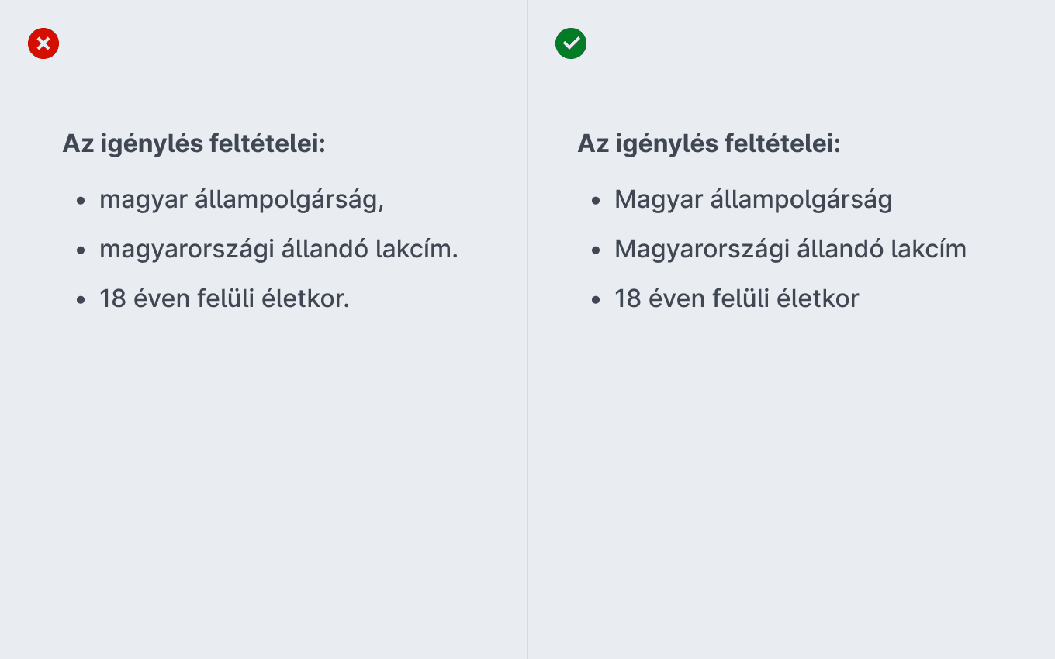Click bullet before capitalized "Magyarországi állandó lakcím"

coord(596,250)
